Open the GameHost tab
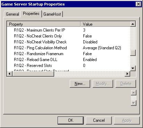 (52, 14)
